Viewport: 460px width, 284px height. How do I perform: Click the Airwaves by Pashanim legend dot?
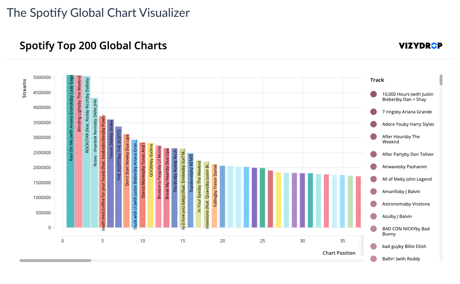tap(373, 167)
